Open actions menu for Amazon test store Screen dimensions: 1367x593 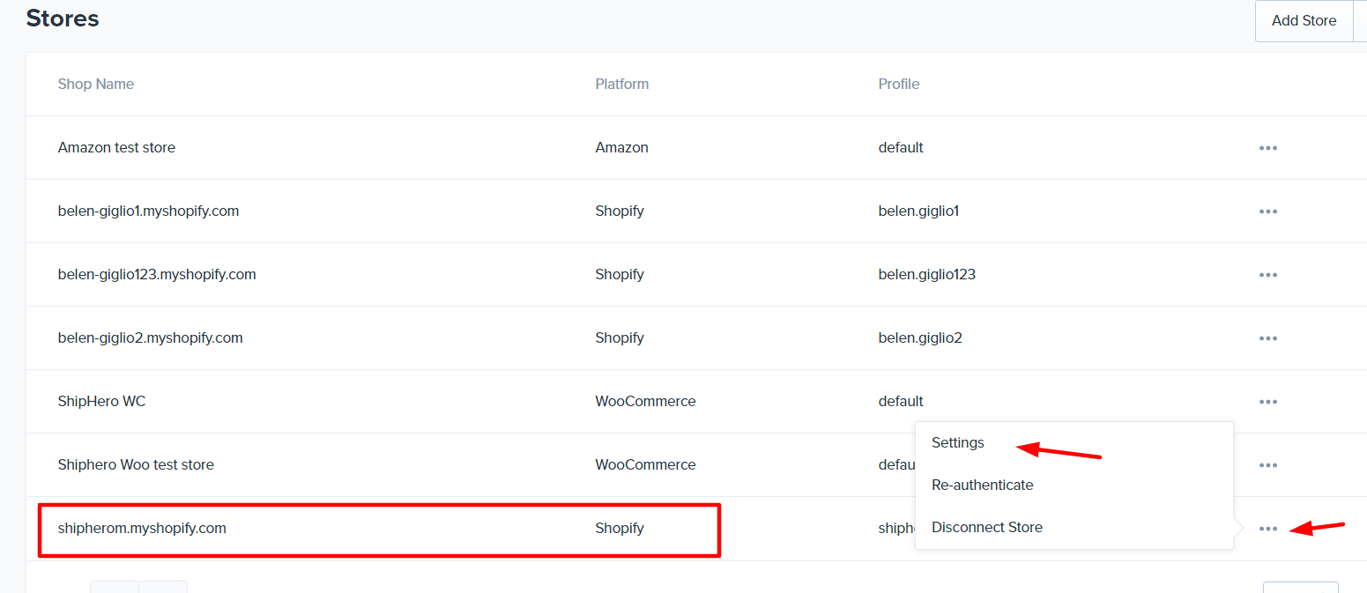1267,148
